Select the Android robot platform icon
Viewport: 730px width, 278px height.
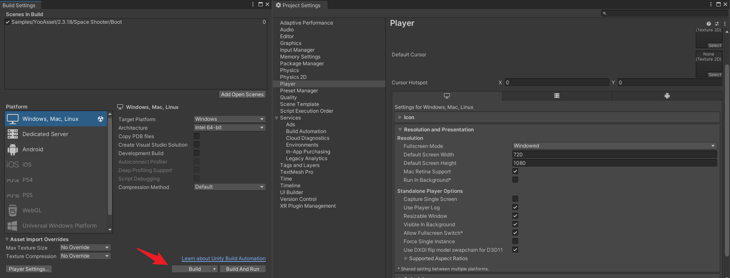13,149
